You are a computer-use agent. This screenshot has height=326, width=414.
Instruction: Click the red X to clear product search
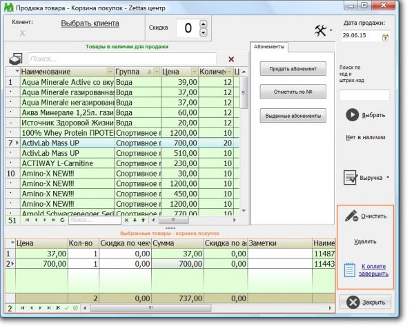click(231, 59)
